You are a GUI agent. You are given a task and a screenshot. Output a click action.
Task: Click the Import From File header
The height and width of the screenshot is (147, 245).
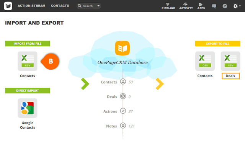click(28, 44)
